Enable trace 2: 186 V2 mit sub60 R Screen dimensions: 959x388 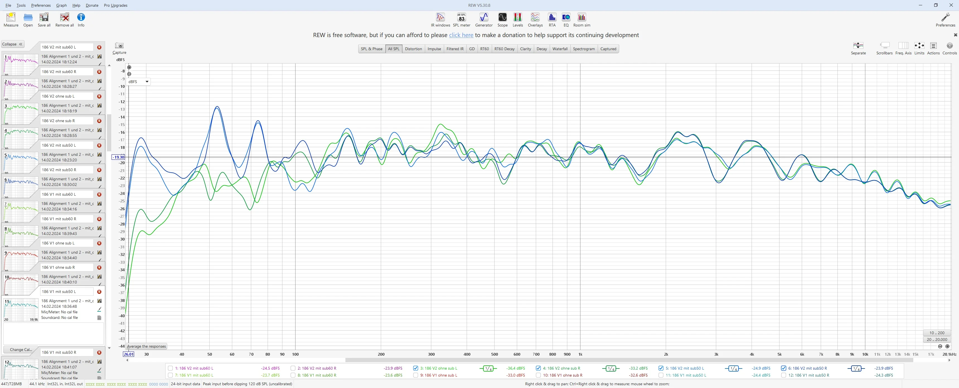click(x=293, y=368)
